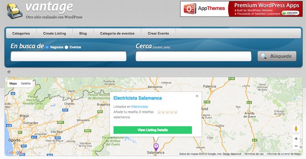Viewport: 306px width, 159px height.
Task: Click 'Otro sitio realizado con WordPress' tagline
Action: point(54,17)
